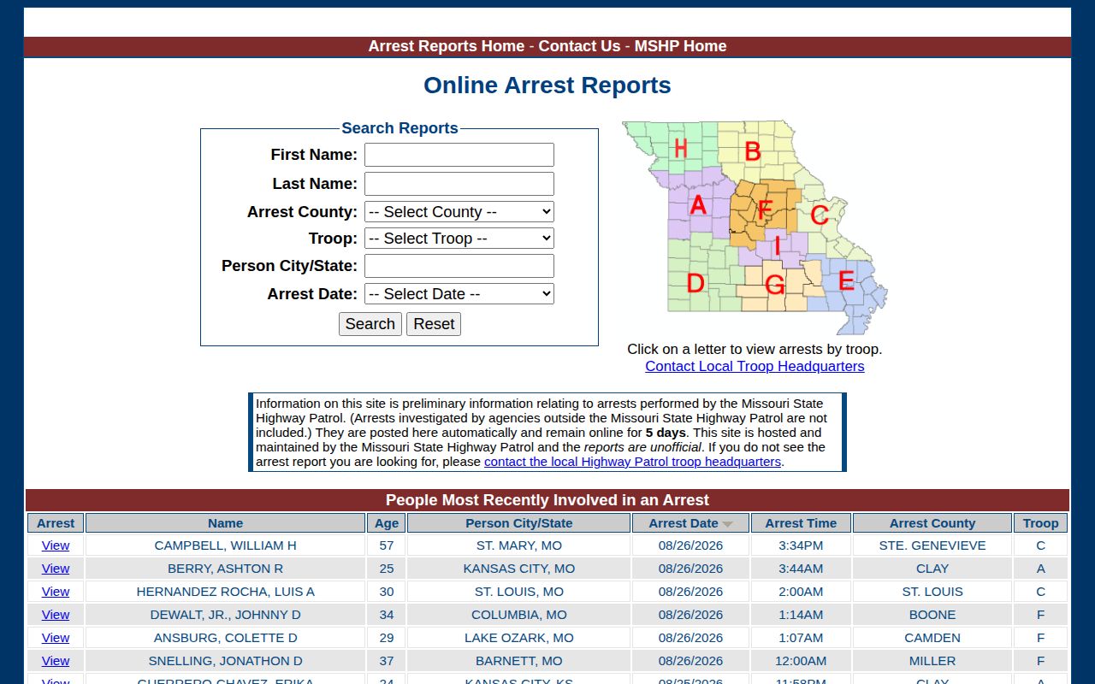This screenshot has height=684, width=1095.
Task: Focus the First Name input field
Action: pyautogui.click(x=459, y=155)
